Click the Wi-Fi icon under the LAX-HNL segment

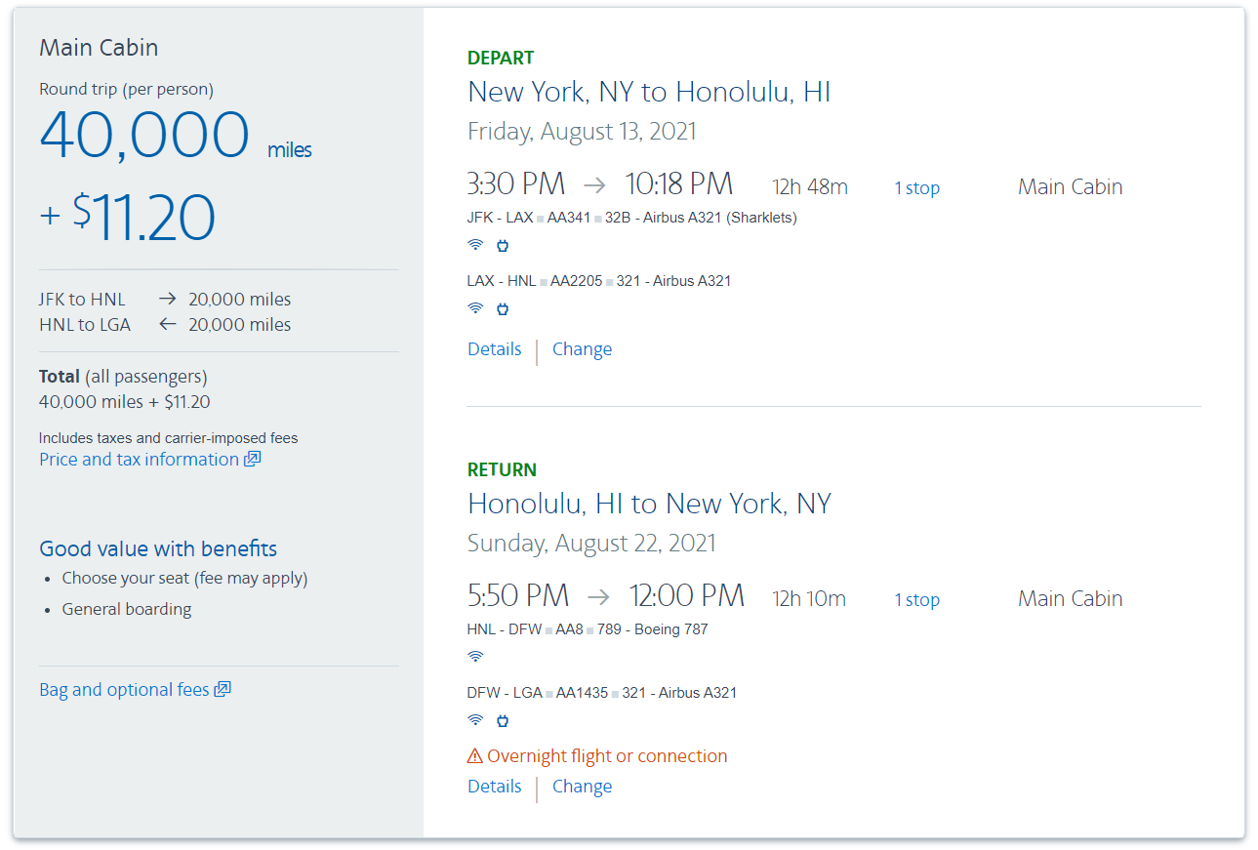[475, 308]
